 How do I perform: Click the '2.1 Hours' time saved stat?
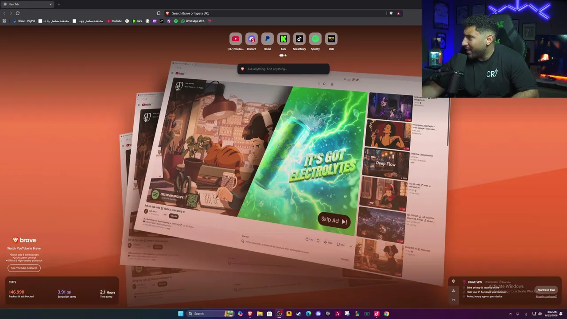pos(108,294)
